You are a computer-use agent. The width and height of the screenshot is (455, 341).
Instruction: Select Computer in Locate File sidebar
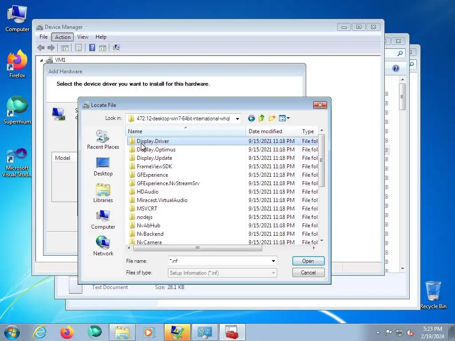(x=103, y=219)
